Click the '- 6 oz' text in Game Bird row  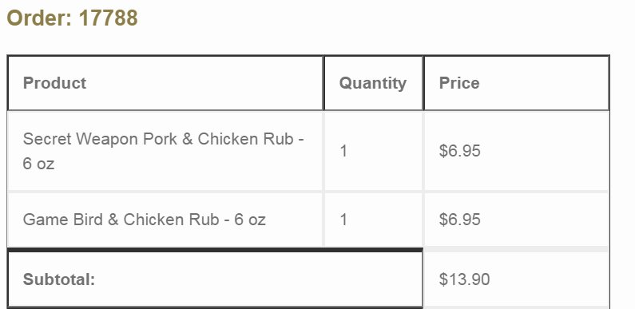[244, 220]
